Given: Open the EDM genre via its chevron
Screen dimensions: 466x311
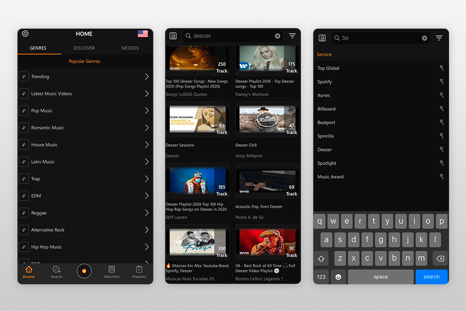Looking at the screenshot, I should click(147, 195).
